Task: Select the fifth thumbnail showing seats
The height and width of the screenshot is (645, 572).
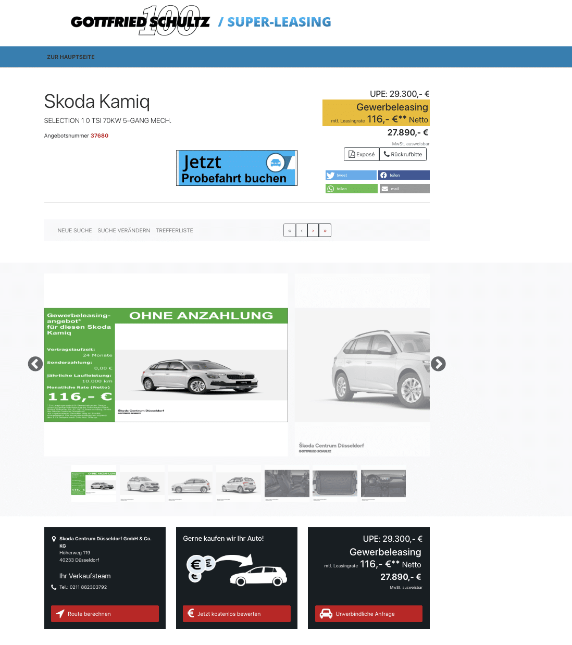Action: coord(287,483)
